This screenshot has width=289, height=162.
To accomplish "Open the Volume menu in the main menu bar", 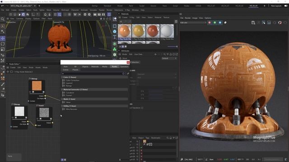I will tap(56, 10).
